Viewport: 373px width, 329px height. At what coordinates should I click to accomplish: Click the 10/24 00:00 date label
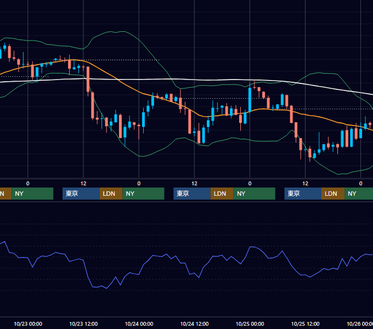pos(139,324)
